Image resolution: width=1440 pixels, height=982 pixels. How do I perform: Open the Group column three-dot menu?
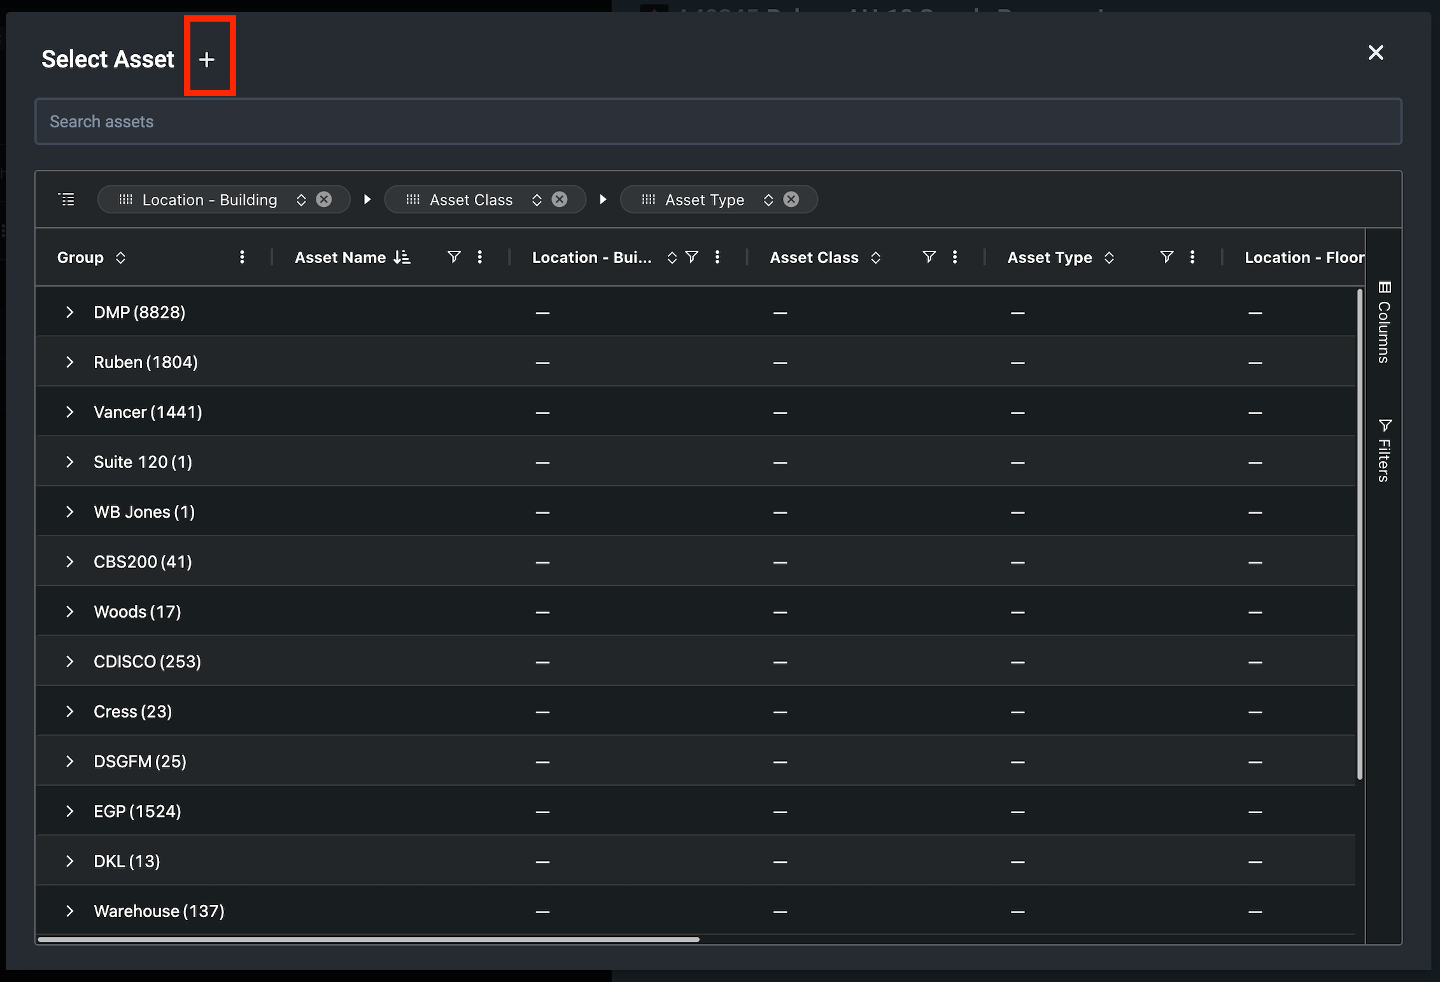coord(242,257)
